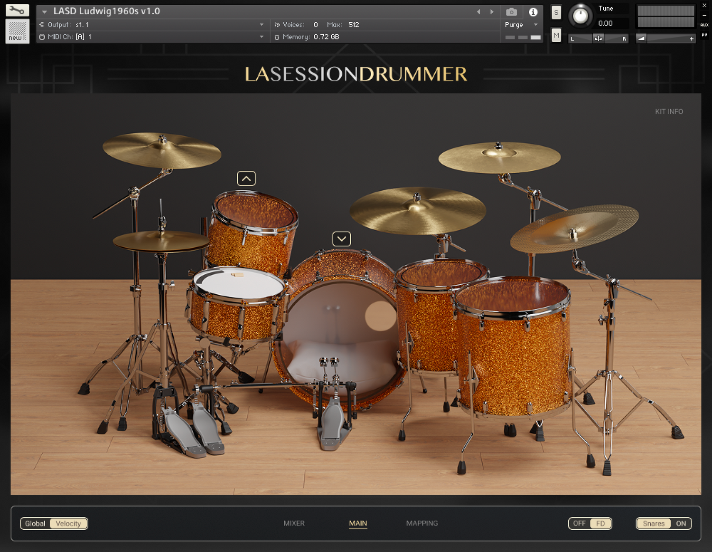The width and height of the screenshot is (712, 552).
Task: Click the instrument volume slider
Action: [666, 38]
